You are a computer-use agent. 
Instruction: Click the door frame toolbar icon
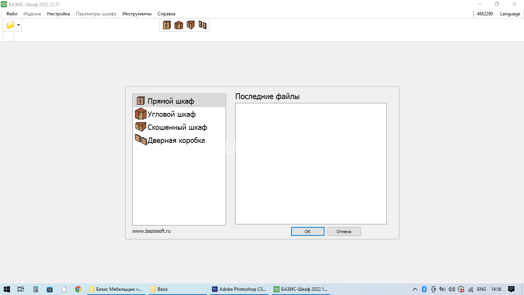click(x=202, y=25)
